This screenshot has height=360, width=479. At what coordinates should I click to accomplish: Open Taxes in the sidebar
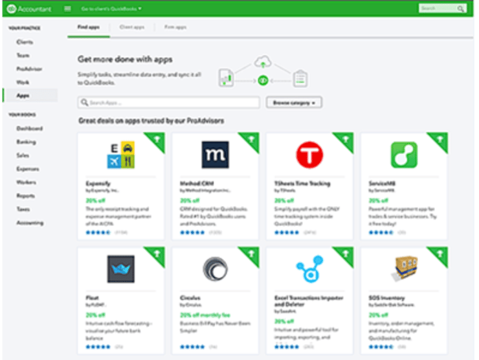[23, 209]
